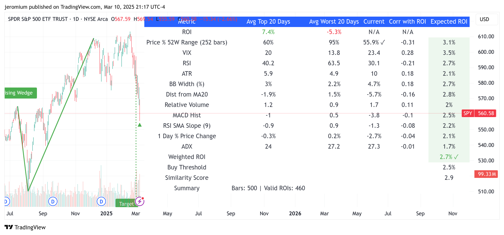Click the Buy Threshold row label
504x235 pixels.
[x=187, y=167]
